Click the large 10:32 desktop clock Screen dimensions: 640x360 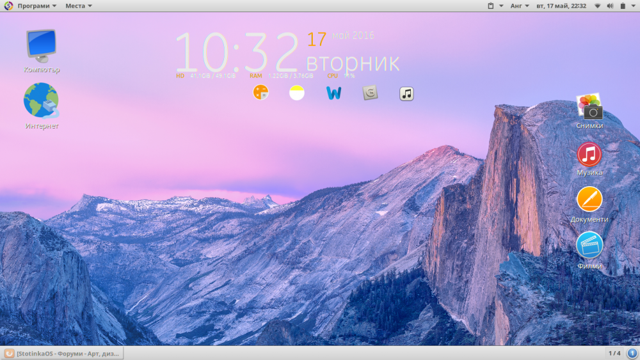click(x=237, y=52)
